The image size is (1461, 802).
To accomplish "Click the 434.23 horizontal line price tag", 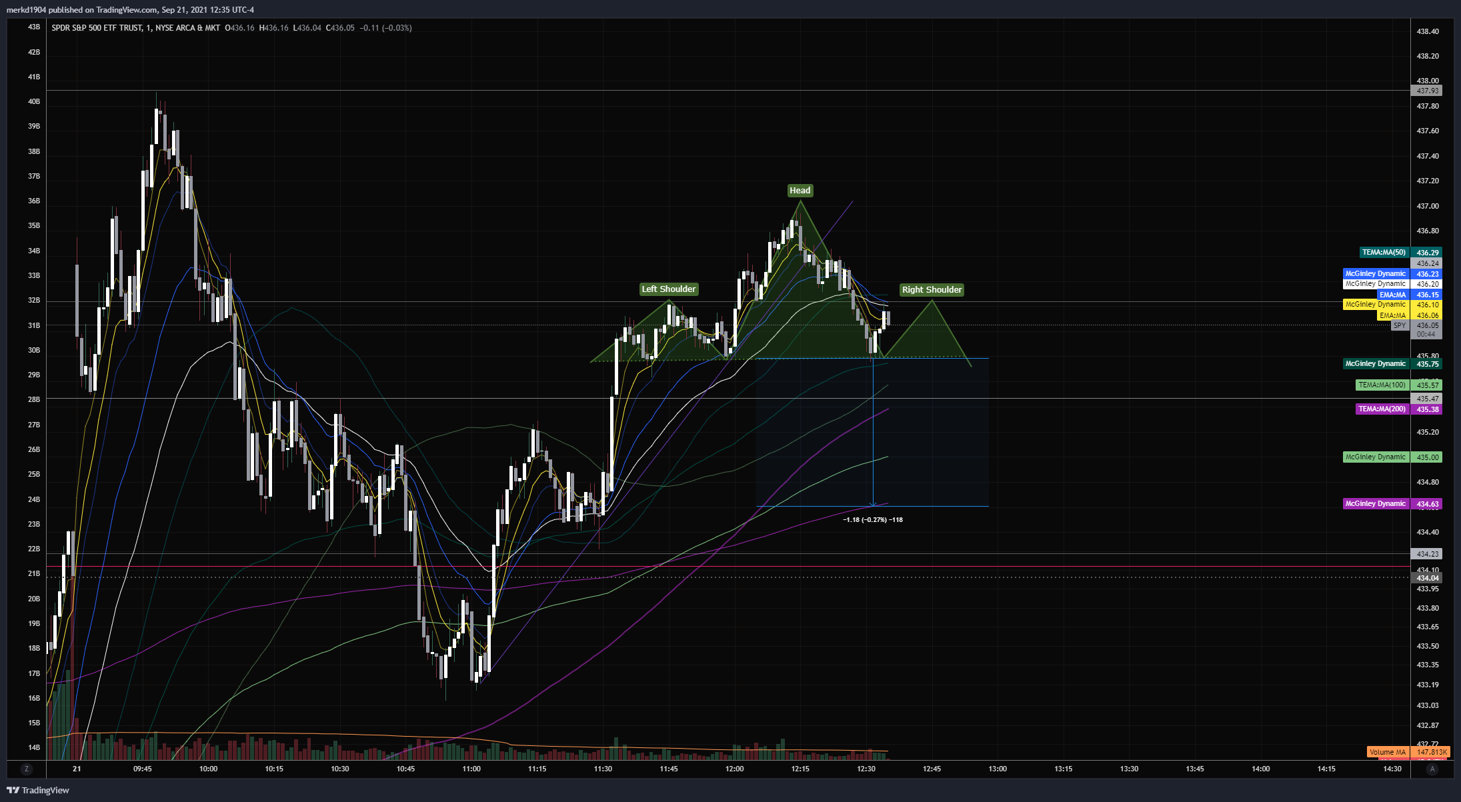I will pyautogui.click(x=1427, y=554).
